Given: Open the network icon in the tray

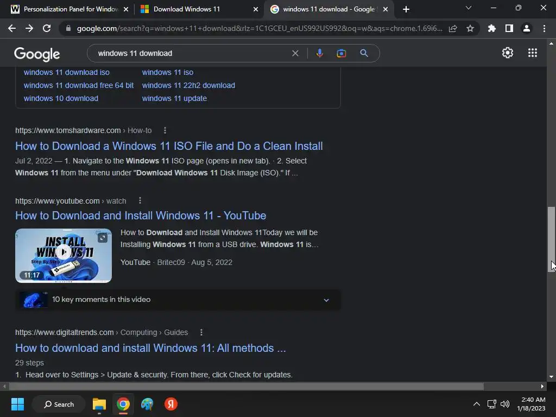Looking at the screenshot, I should pyautogui.click(x=491, y=404).
